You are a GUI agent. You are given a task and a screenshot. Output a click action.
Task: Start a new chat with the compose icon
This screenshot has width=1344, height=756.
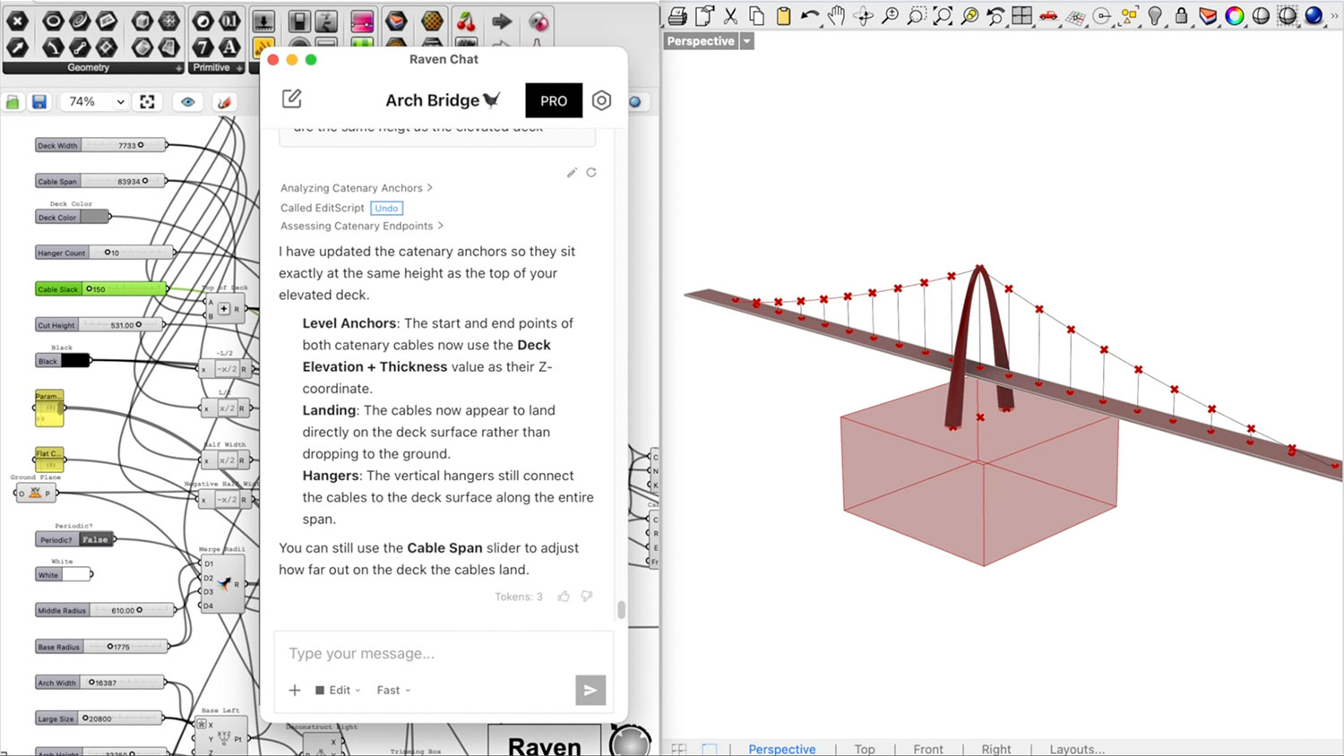point(292,99)
